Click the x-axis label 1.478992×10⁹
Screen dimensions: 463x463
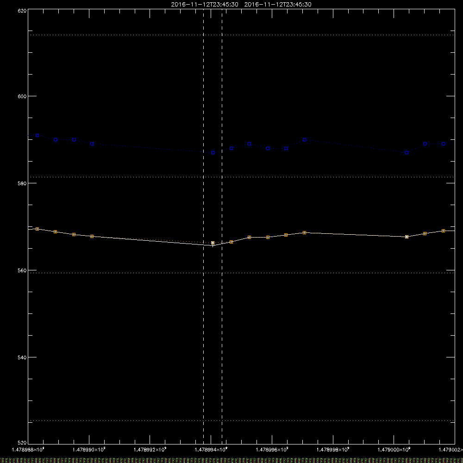[150, 450]
